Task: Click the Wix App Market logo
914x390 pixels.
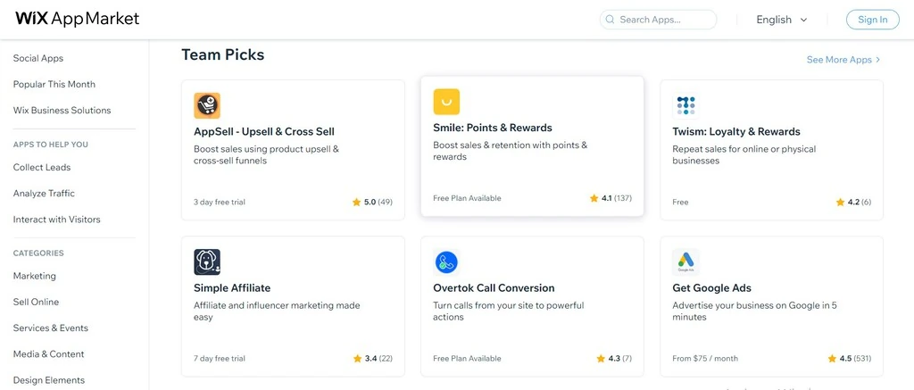Action: point(78,19)
